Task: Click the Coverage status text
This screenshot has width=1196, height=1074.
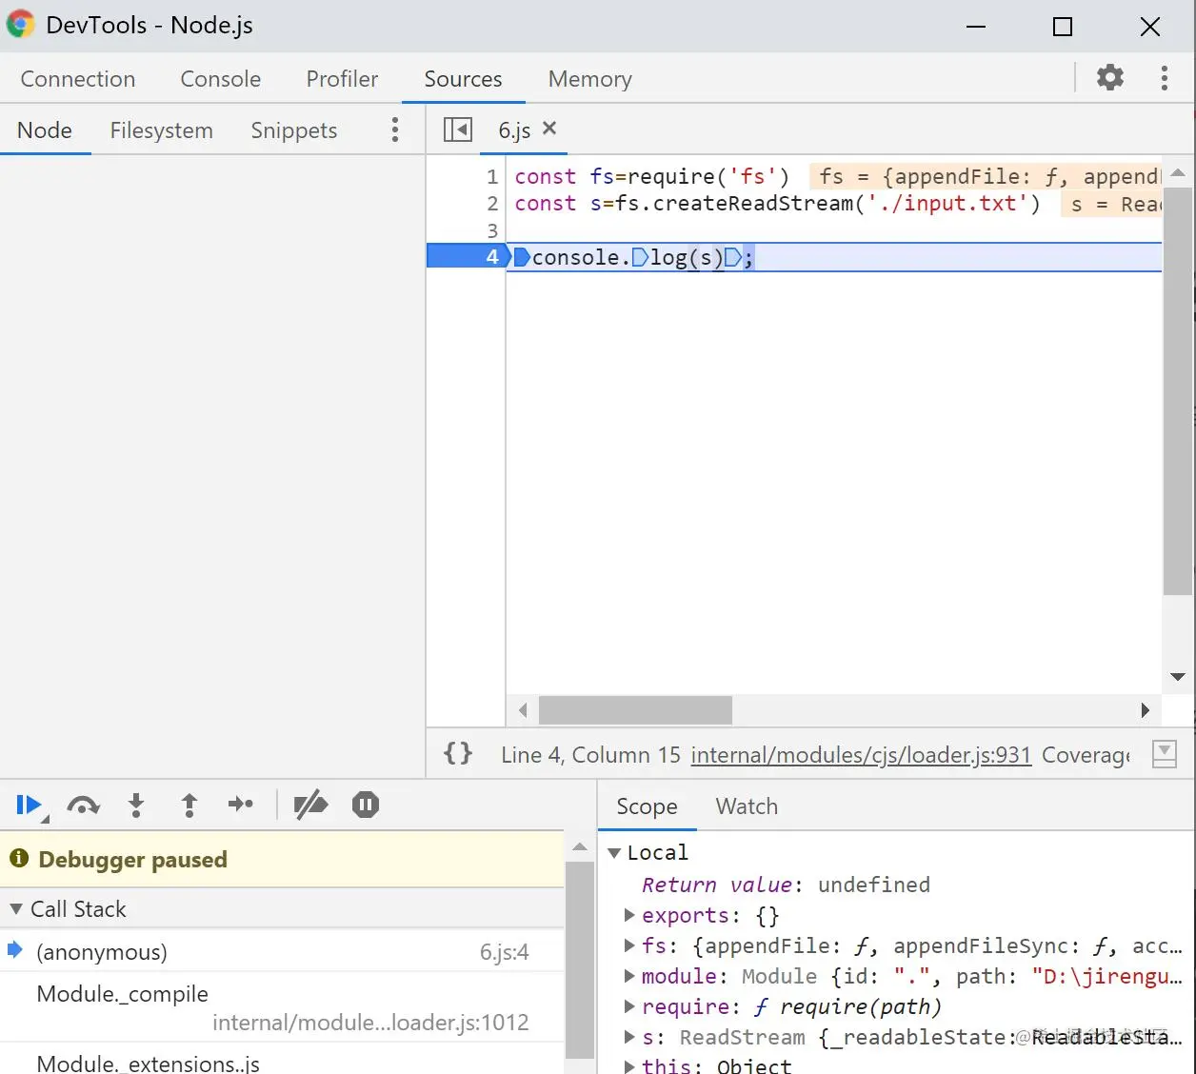Action: (1086, 755)
